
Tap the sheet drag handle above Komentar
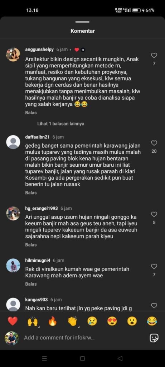[x=82, y=22]
